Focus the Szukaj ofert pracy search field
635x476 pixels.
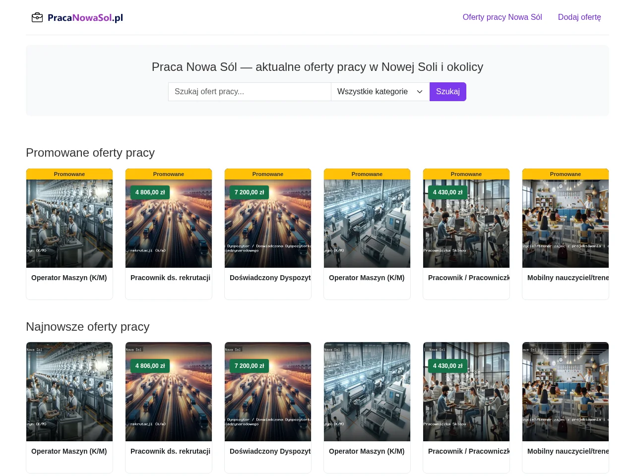[250, 92]
